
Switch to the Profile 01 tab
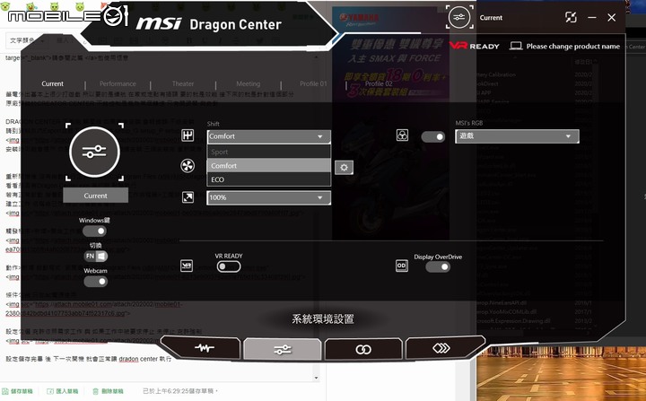point(313,83)
